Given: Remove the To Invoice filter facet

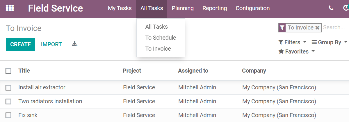Looking at the screenshot, I should pos(318,27).
